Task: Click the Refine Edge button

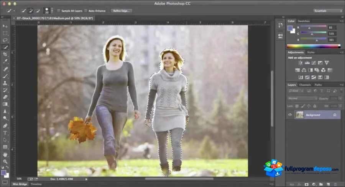Action: [x=122, y=11]
